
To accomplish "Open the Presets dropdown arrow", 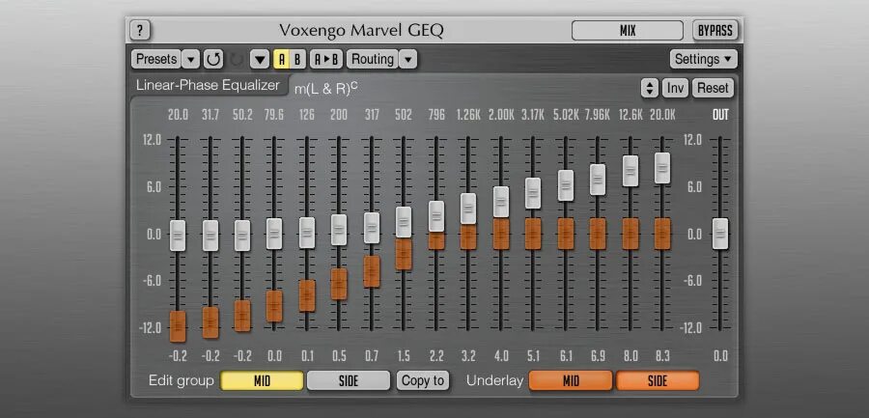I will click(190, 59).
